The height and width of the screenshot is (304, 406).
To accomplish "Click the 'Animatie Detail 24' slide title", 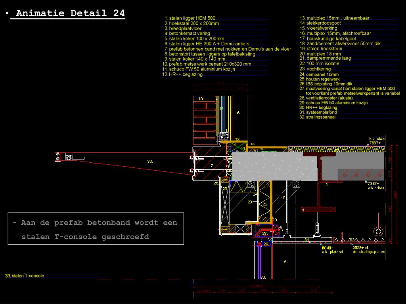I will (70, 13).
